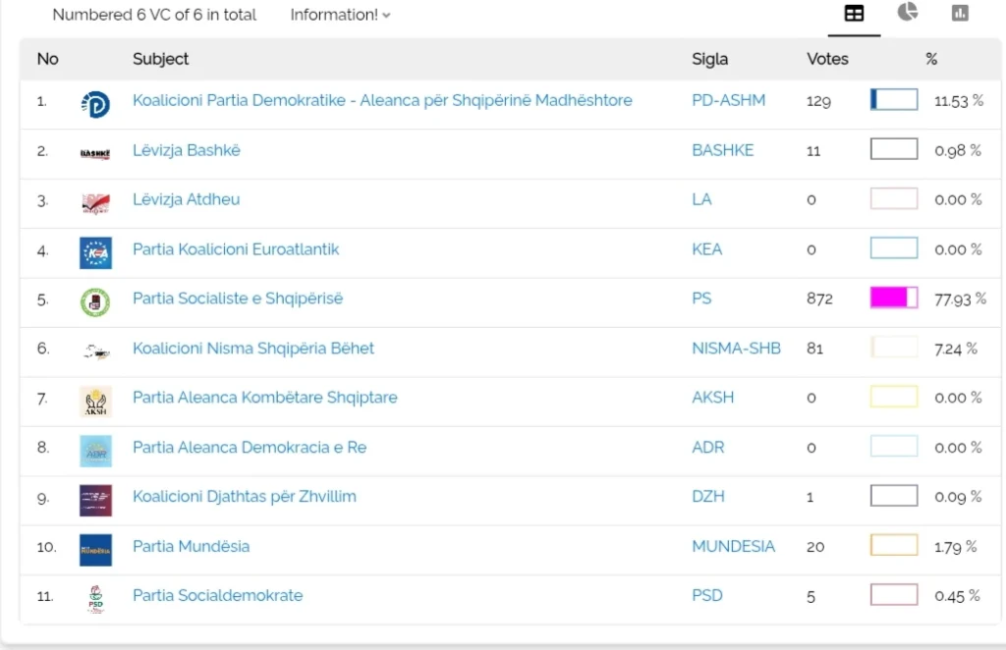Switch to the pie chart view
Image resolution: width=1006 pixels, height=650 pixels.
pos(907,13)
